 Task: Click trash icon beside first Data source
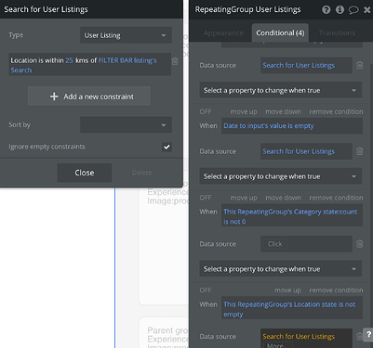coord(360,65)
